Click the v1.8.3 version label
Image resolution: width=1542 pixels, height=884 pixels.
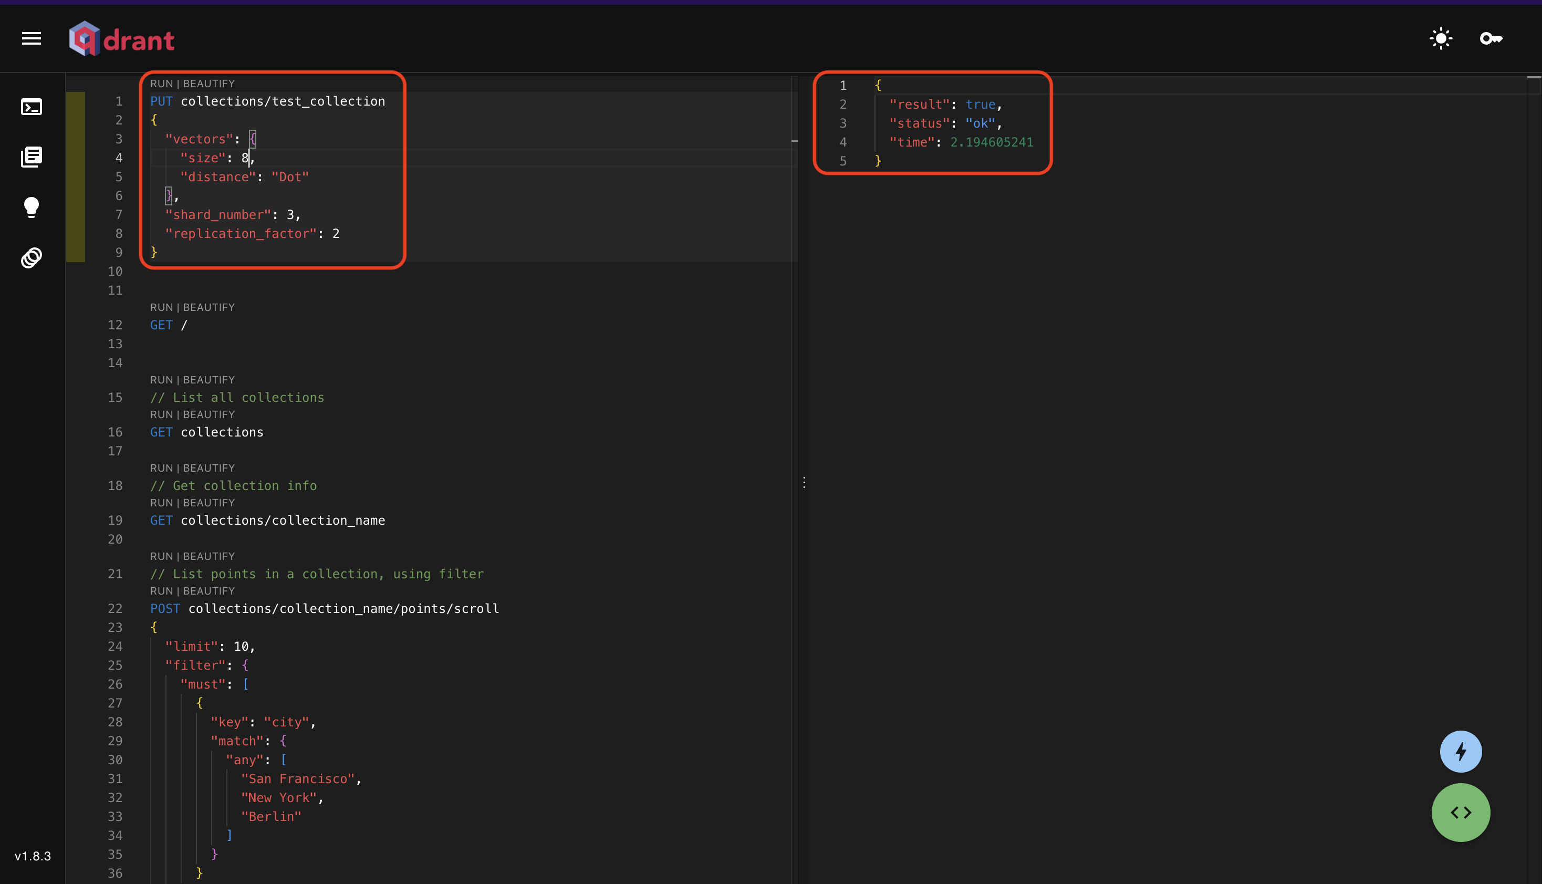pyautogui.click(x=33, y=856)
